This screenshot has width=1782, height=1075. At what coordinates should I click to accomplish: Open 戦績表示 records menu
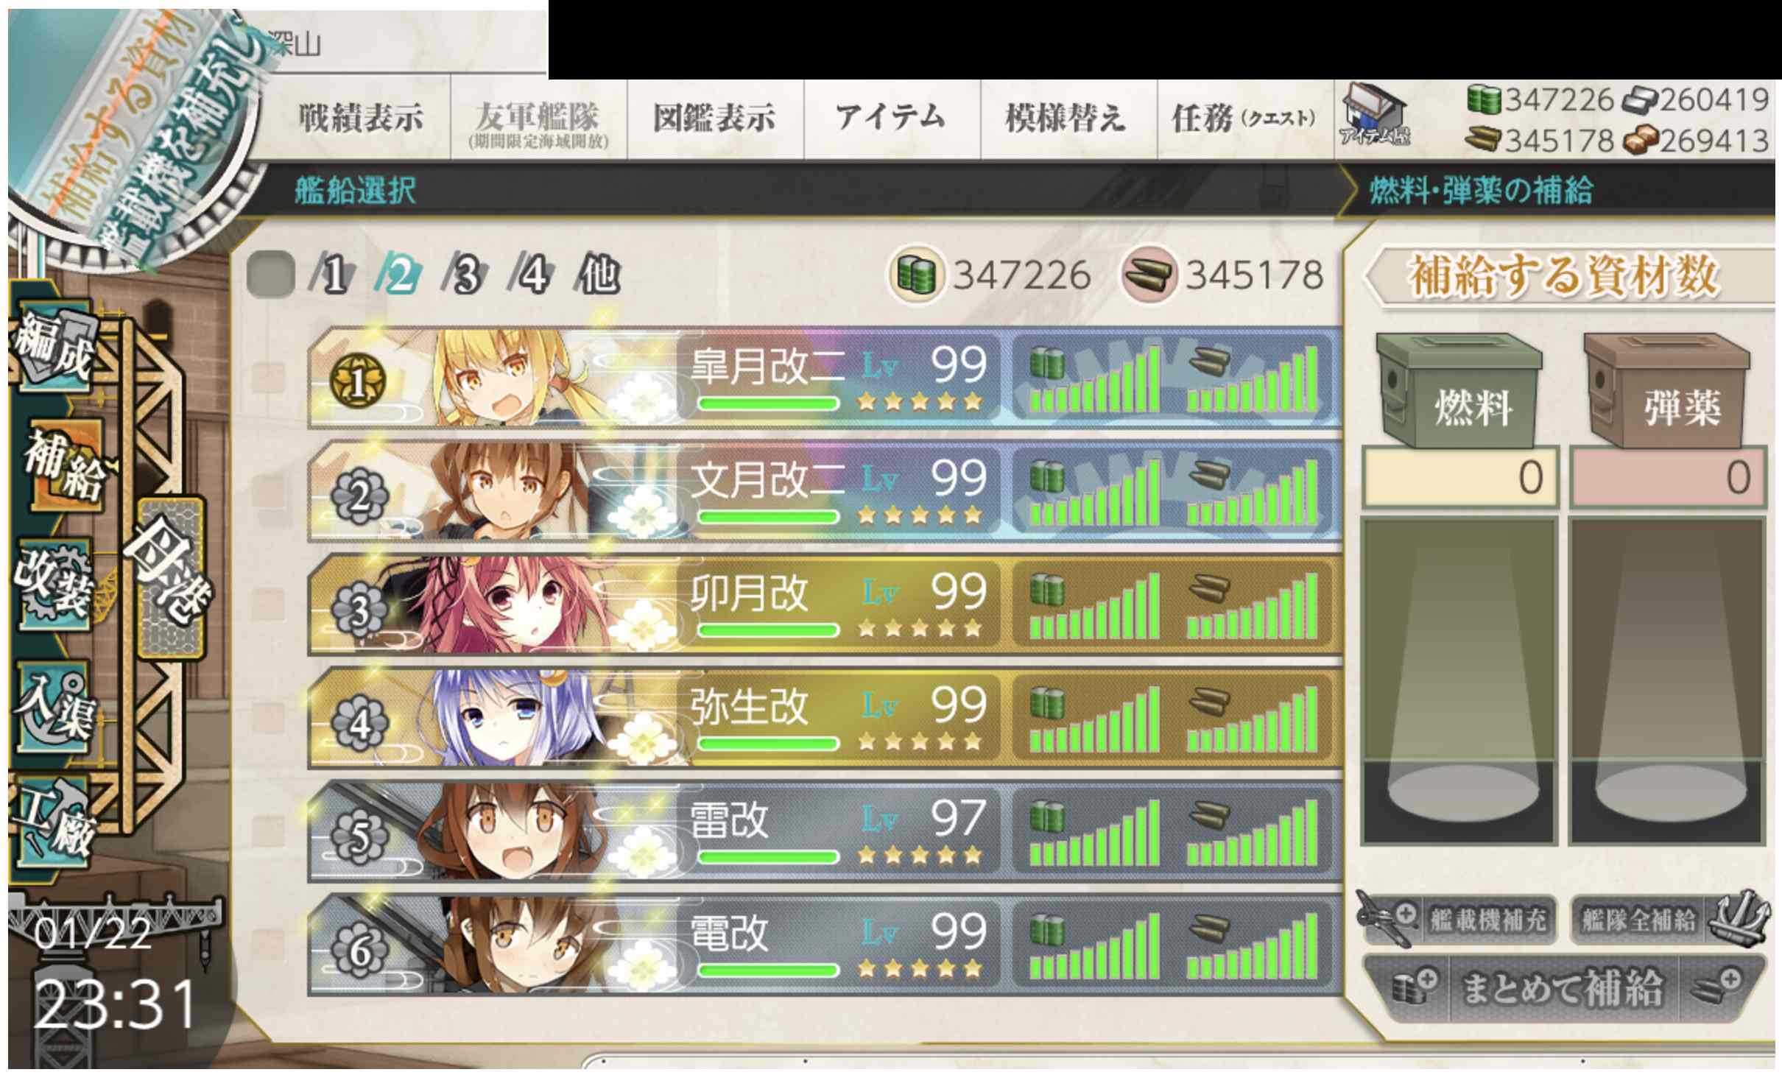click(361, 119)
